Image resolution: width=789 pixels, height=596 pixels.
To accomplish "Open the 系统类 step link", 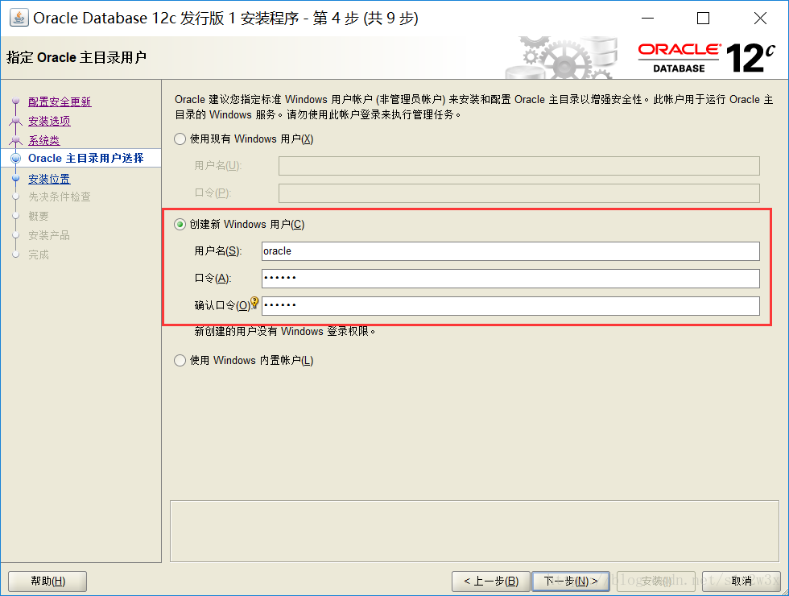I will [x=43, y=140].
